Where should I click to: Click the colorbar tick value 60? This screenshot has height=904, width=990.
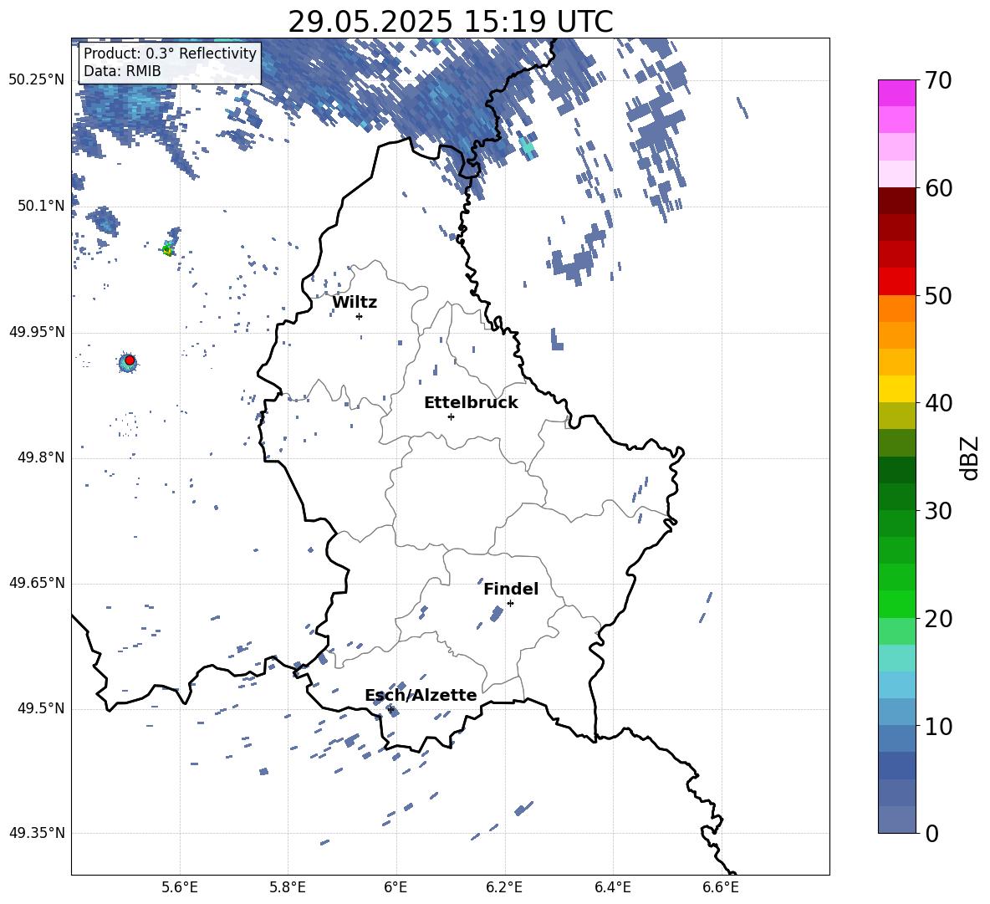click(x=938, y=187)
